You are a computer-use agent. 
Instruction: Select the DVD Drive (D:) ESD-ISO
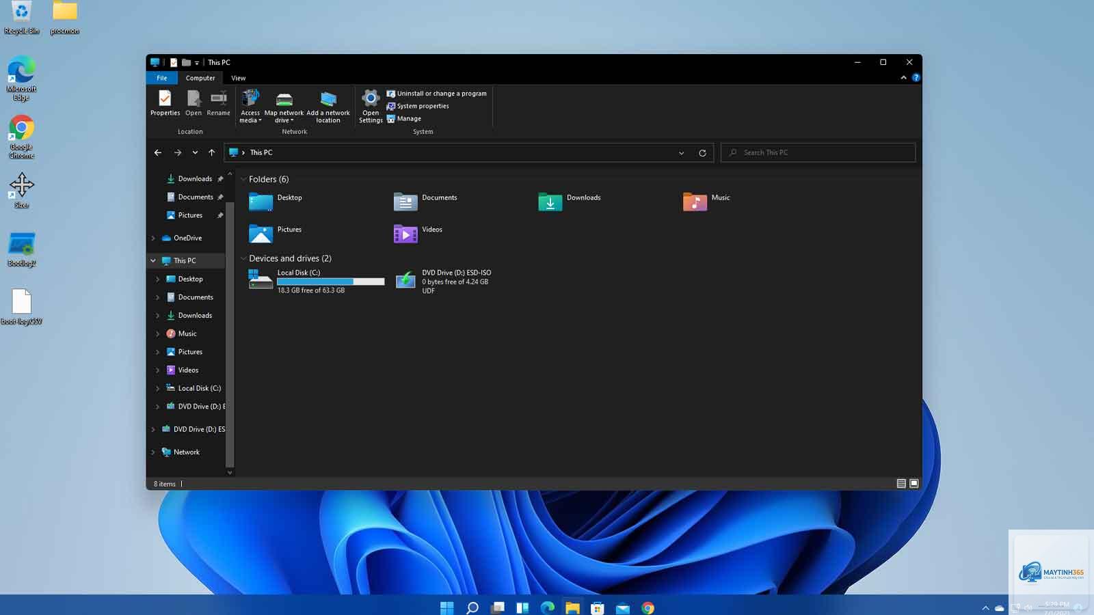pos(443,282)
